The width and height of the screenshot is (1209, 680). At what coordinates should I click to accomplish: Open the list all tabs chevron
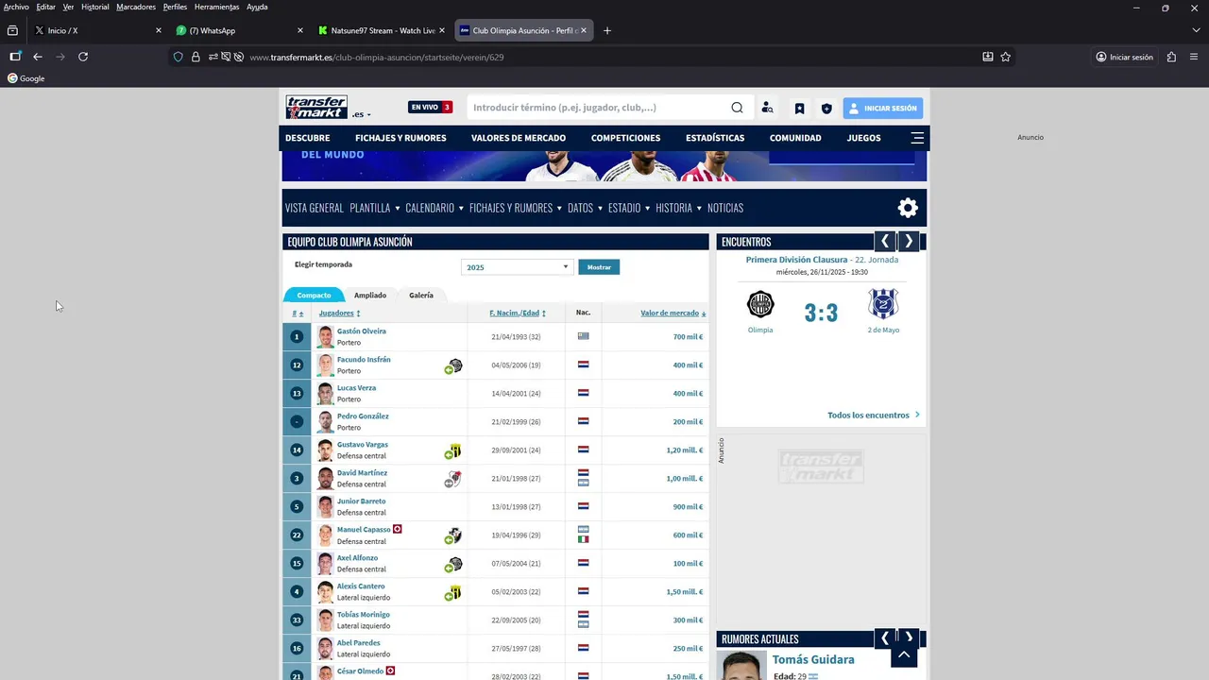tap(1196, 30)
